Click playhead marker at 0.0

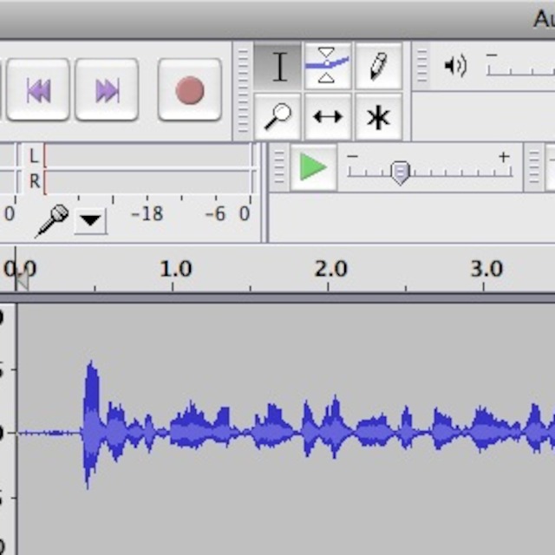click(21, 281)
